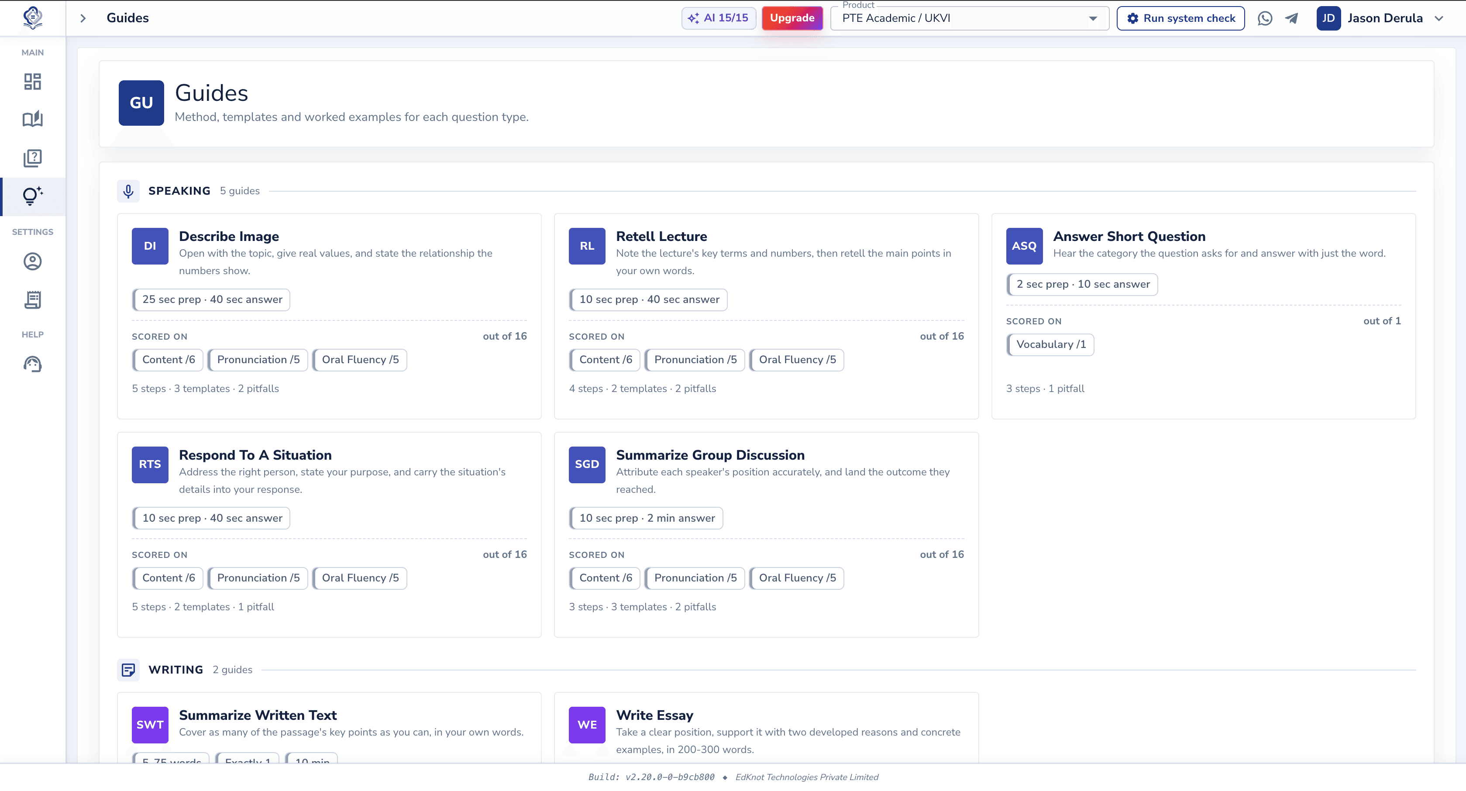Open the profile icon under Settings

[x=32, y=261]
